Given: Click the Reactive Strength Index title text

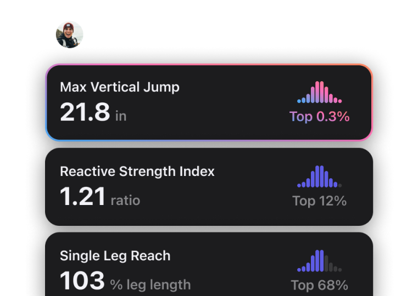Looking at the screenshot, I should 137,171.
